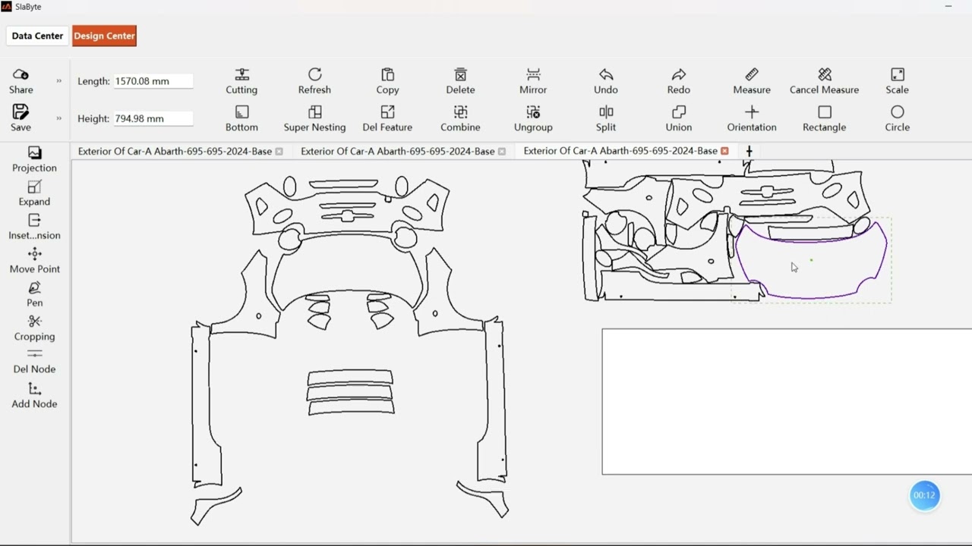Viewport: 972px width, 546px height.
Task: Click the Refresh icon
Action: (x=314, y=81)
